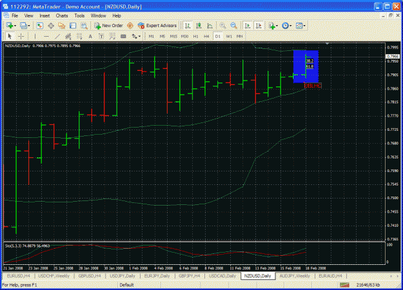Open the Indicators list dropdown
Viewport: 403px width, 290px height.
click(x=277, y=26)
